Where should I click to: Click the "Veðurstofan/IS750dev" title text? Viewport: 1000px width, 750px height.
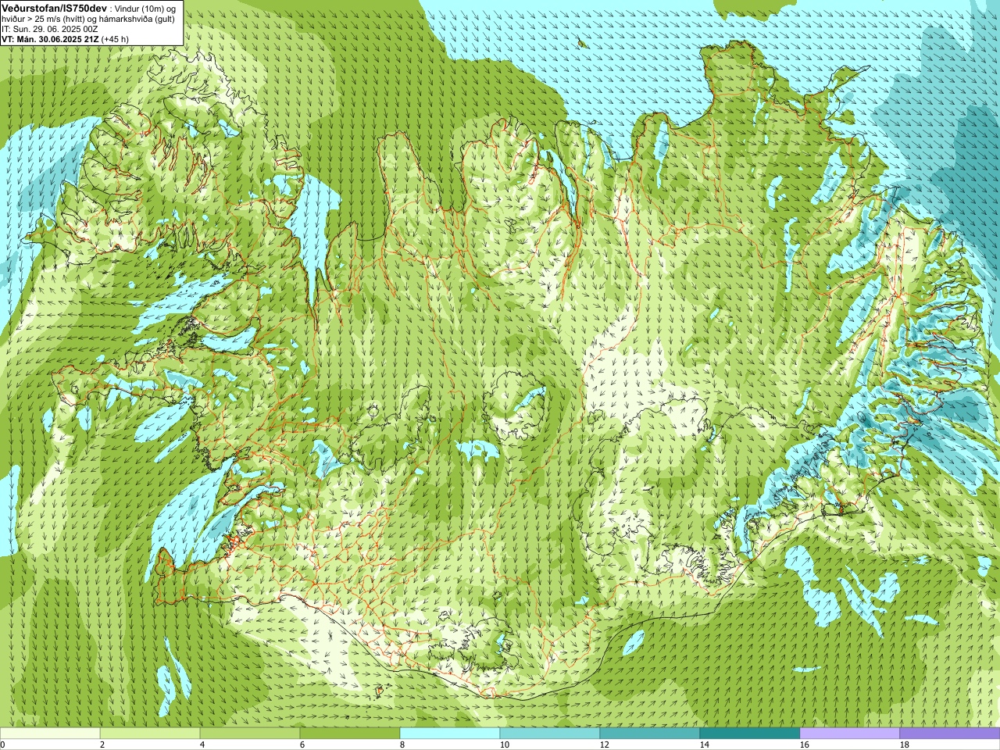[x=55, y=9]
